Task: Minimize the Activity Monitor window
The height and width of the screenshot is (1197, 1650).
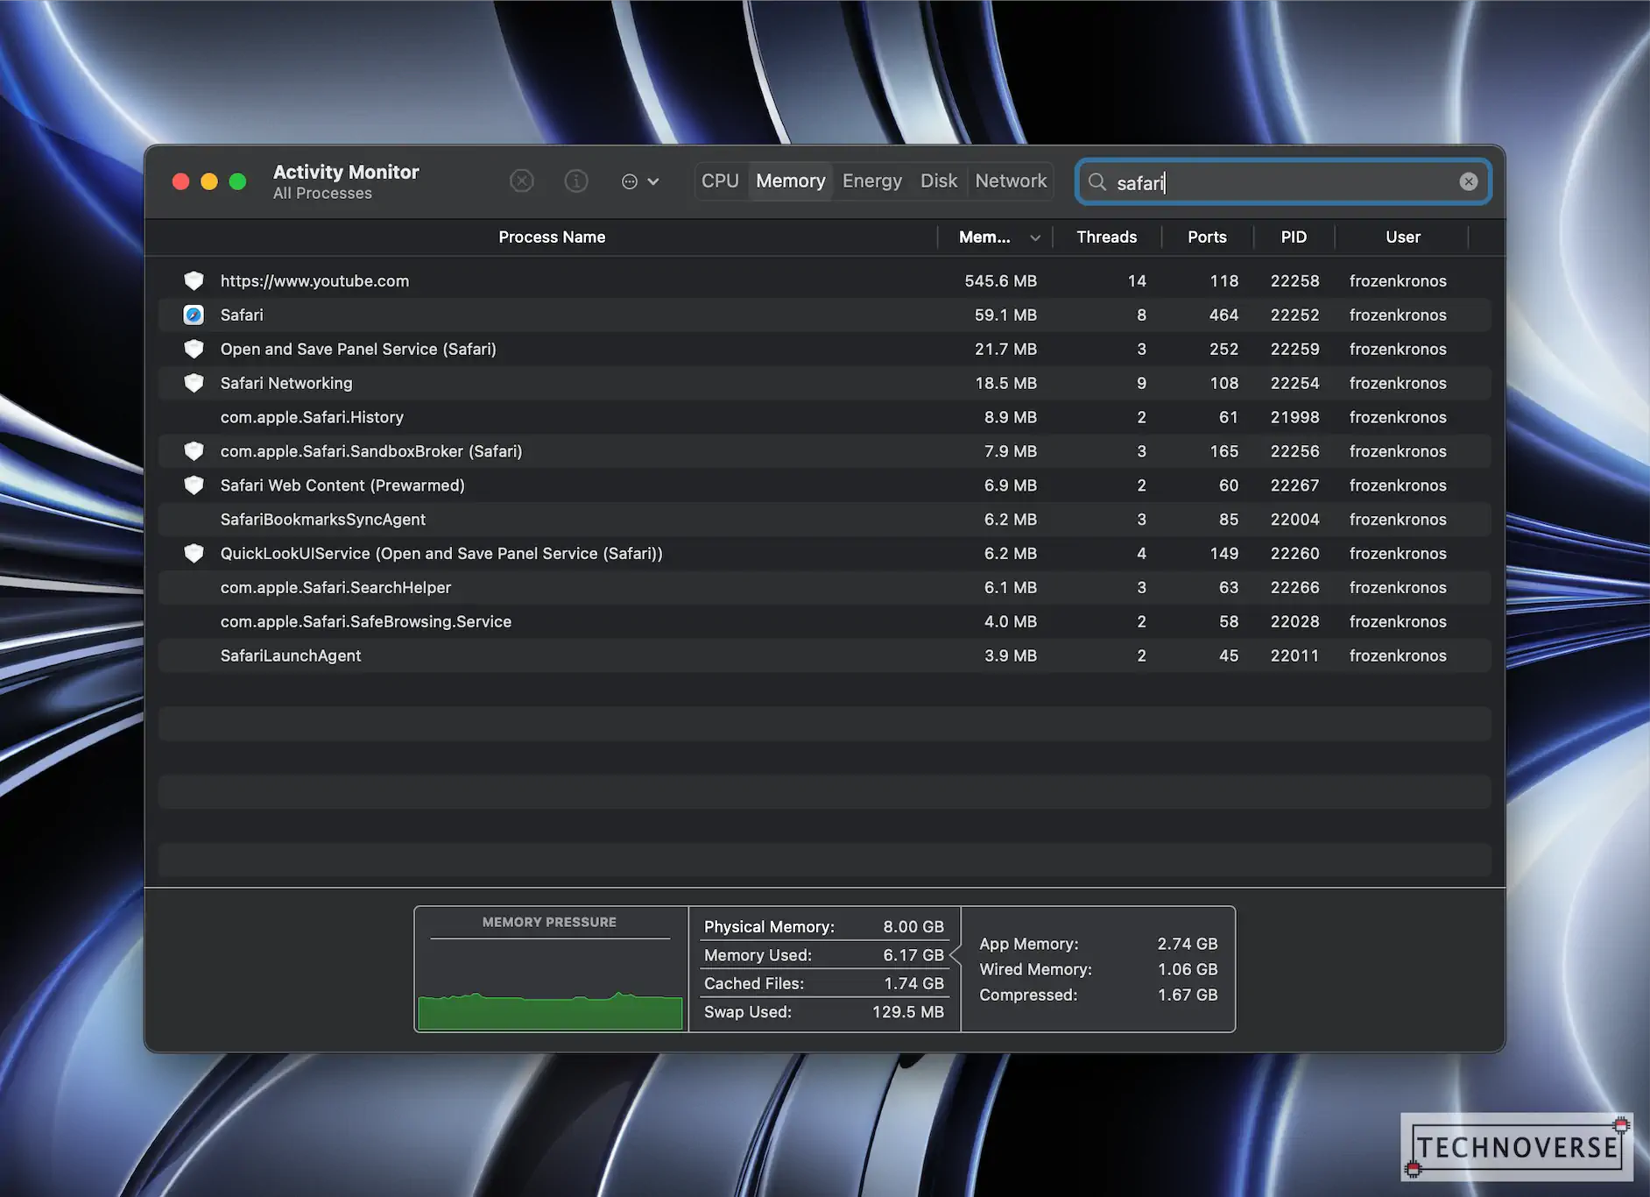Action: (209, 181)
